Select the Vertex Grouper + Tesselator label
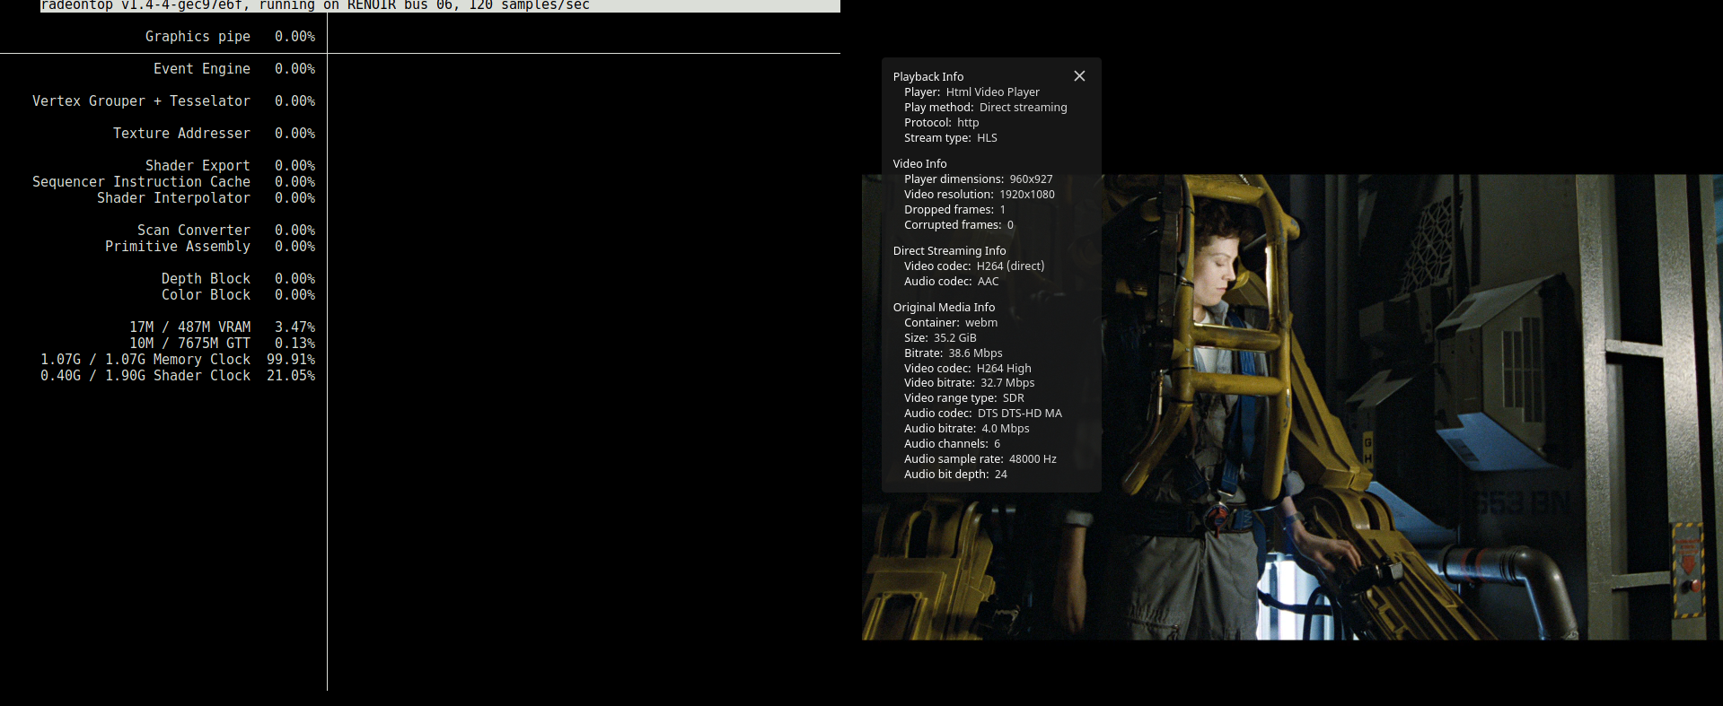Image resolution: width=1723 pixels, height=706 pixels. 141,101
